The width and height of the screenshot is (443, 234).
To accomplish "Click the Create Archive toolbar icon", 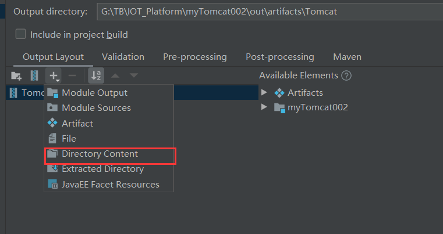I will (34, 75).
